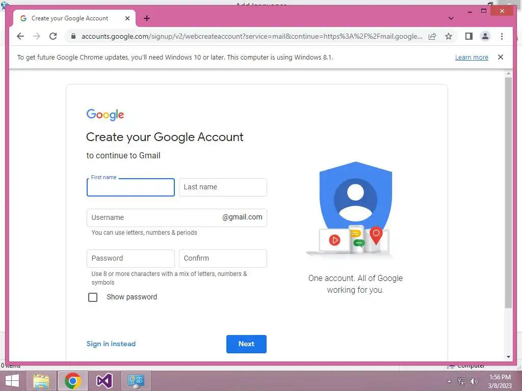The height and width of the screenshot is (391, 522).
Task: Close the Create your Google Account tab
Action: tap(127, 18)
